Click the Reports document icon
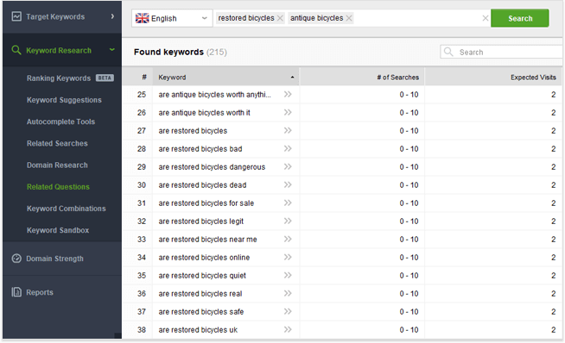Image resolution: width=565 pixels, height=343 pixels. pos(16,292)
